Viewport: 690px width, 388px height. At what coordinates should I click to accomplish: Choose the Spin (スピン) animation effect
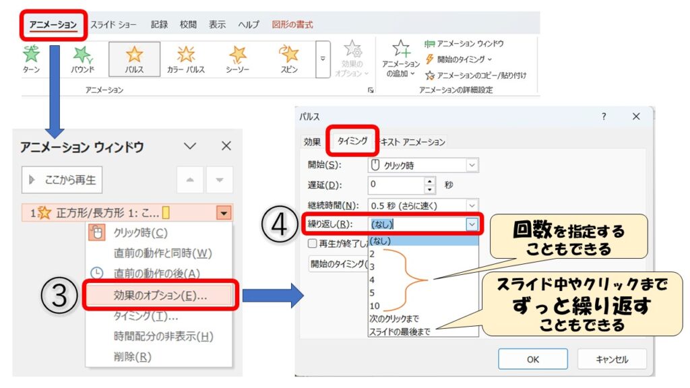289,59
